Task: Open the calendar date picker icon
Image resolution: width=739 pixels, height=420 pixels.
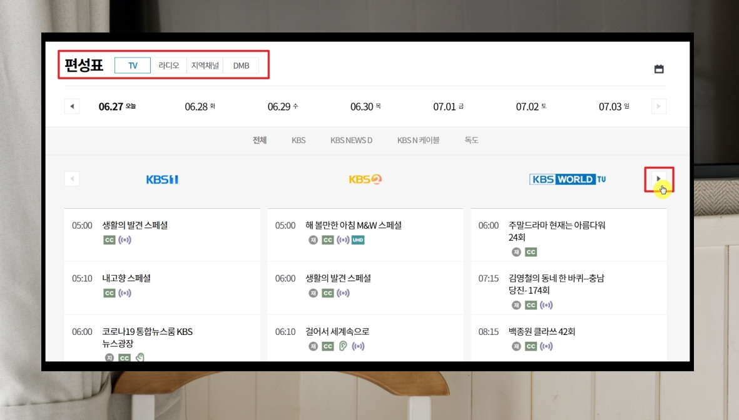Action: tap(659, 69)
